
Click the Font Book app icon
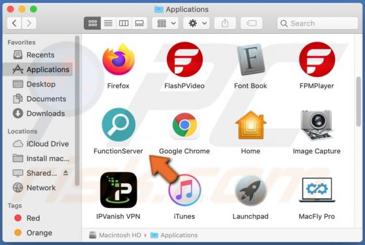point(251,59)
